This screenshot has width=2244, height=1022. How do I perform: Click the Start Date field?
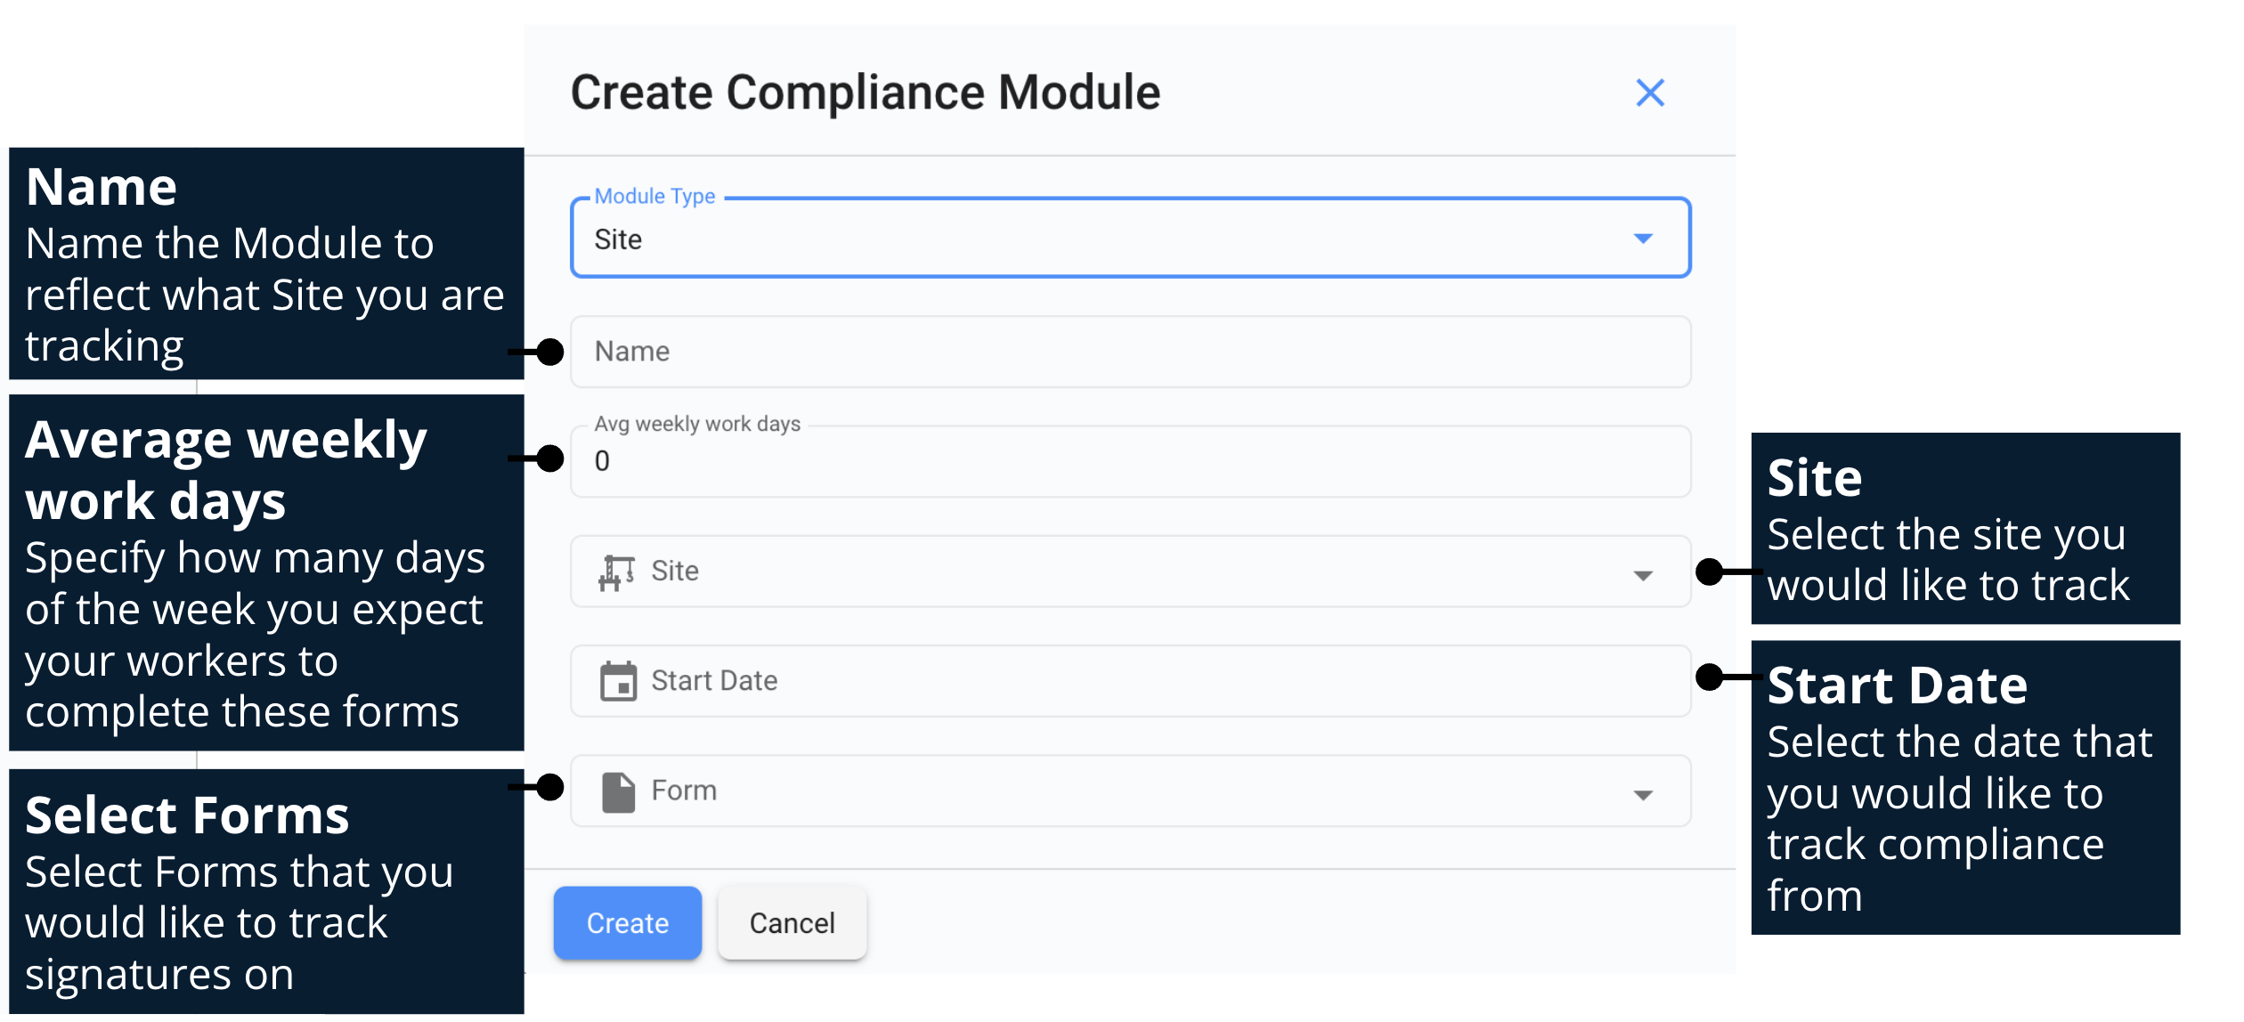coord(1129,682)
